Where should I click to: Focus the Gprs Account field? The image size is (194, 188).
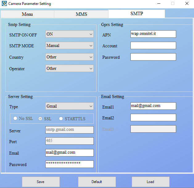click(x=153, y=45)
